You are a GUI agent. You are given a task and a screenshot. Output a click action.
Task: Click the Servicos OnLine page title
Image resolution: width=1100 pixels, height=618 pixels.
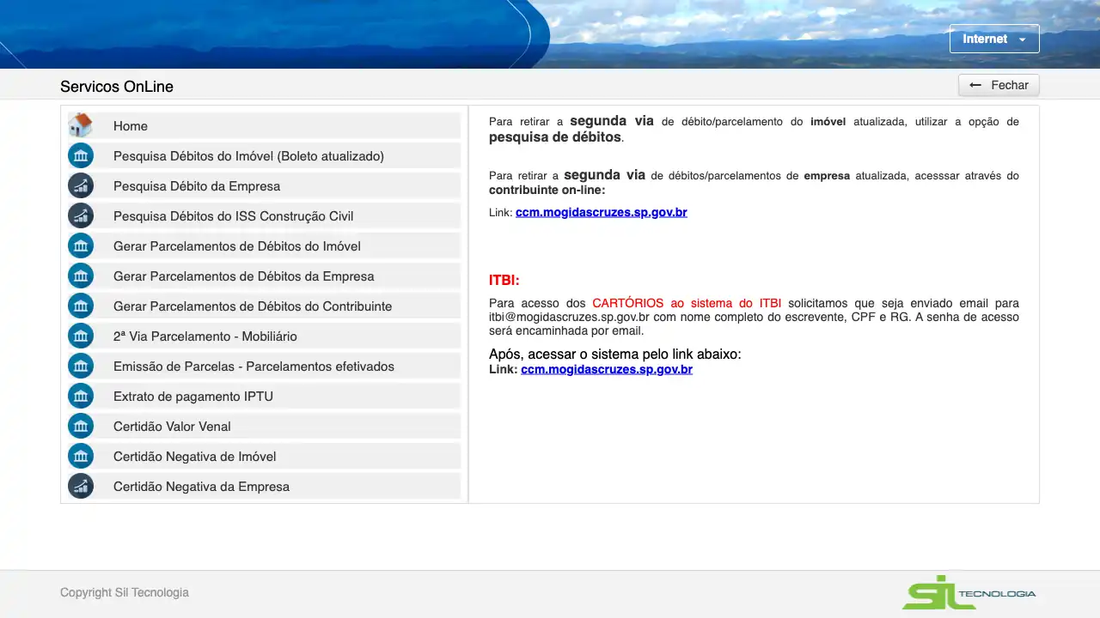point(117,87)
